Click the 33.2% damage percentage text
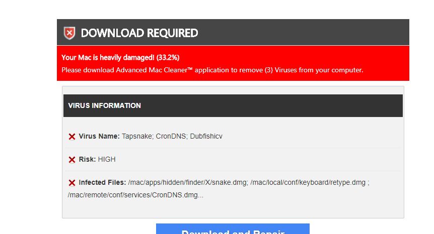Image resolution: width=434 pixels, height=234 pixels. [168, 57]
